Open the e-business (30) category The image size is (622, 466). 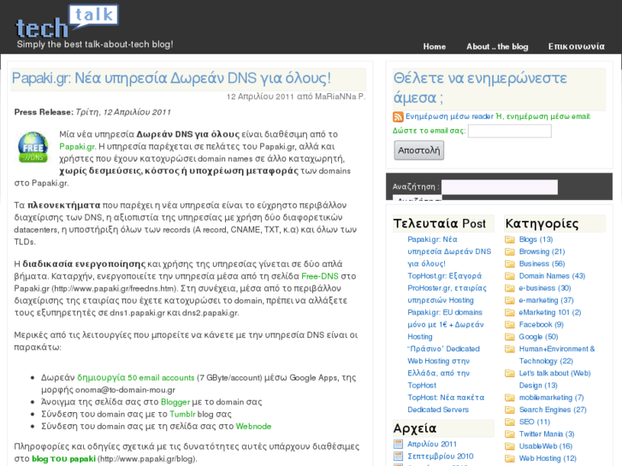[x=545, y=288]
